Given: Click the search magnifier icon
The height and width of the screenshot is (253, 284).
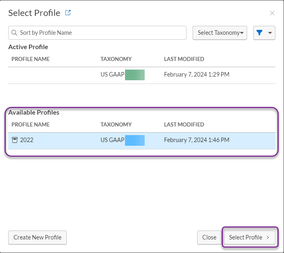Looking at the screenshot, I should 14,33.
